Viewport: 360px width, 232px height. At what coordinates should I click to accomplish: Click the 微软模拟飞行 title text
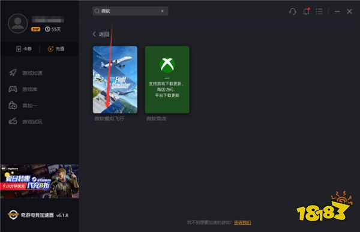[x=109, y=119]
